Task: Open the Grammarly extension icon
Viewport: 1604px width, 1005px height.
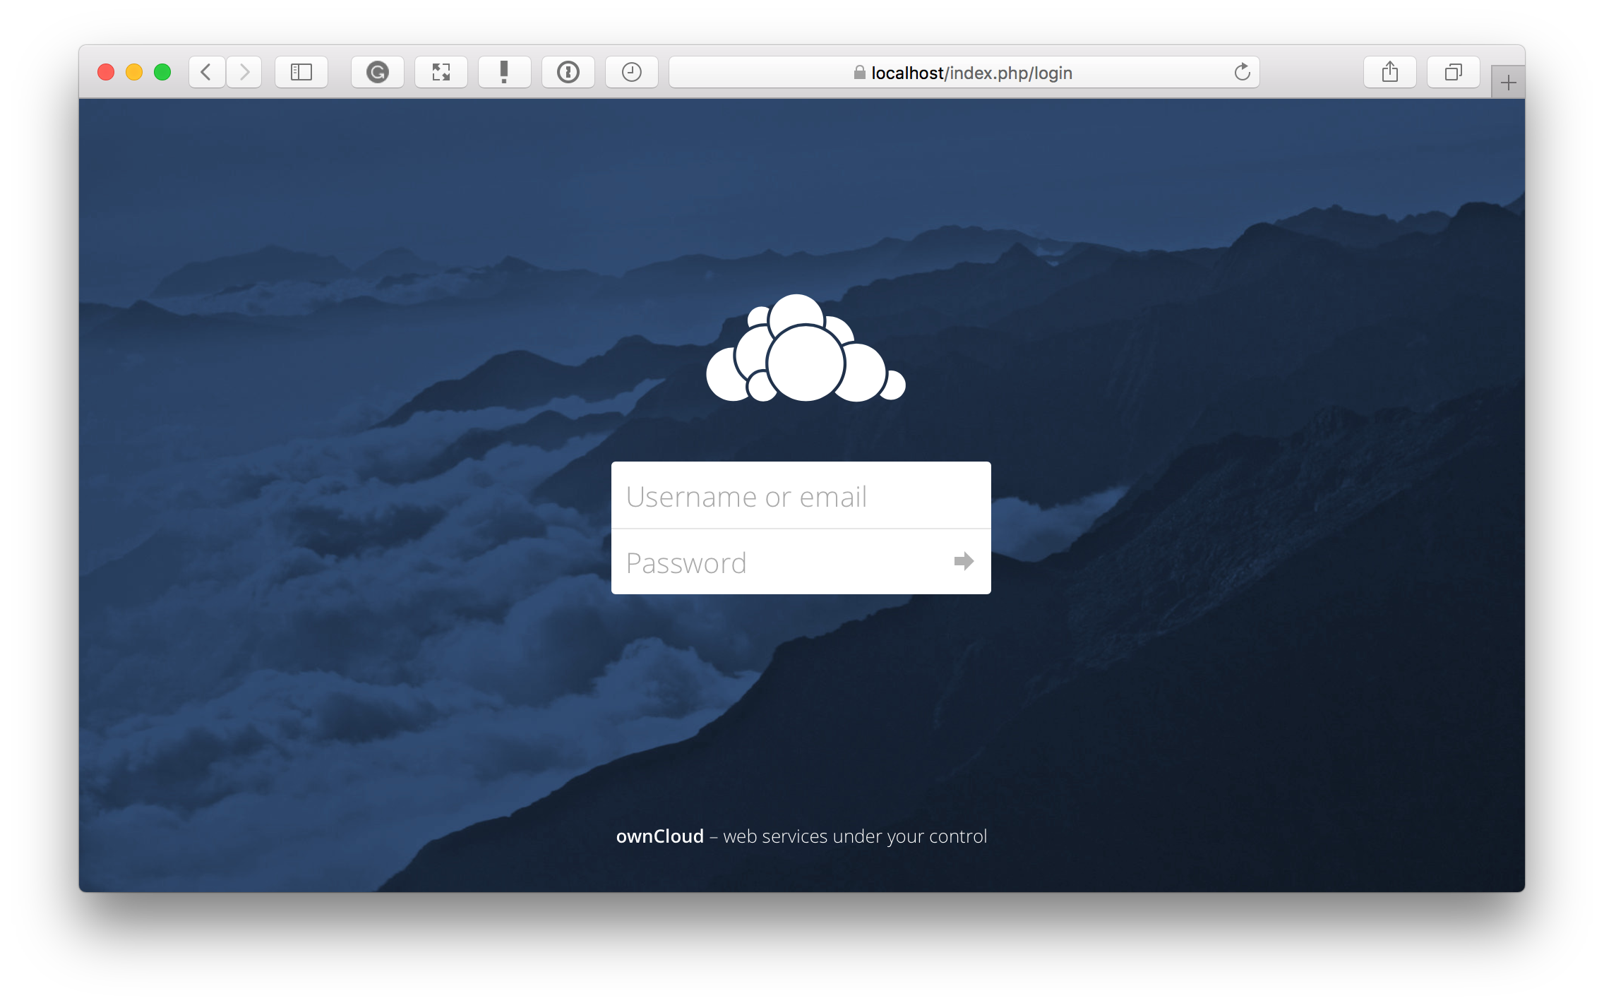Action: (x=378, y=72)
